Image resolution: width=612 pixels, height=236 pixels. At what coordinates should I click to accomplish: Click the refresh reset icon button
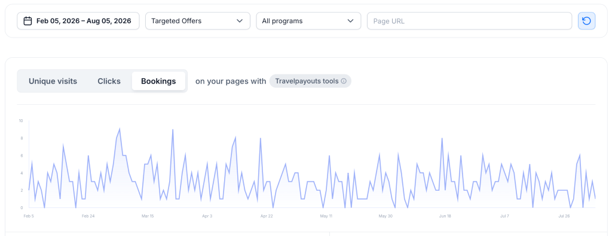coord(586,21)
